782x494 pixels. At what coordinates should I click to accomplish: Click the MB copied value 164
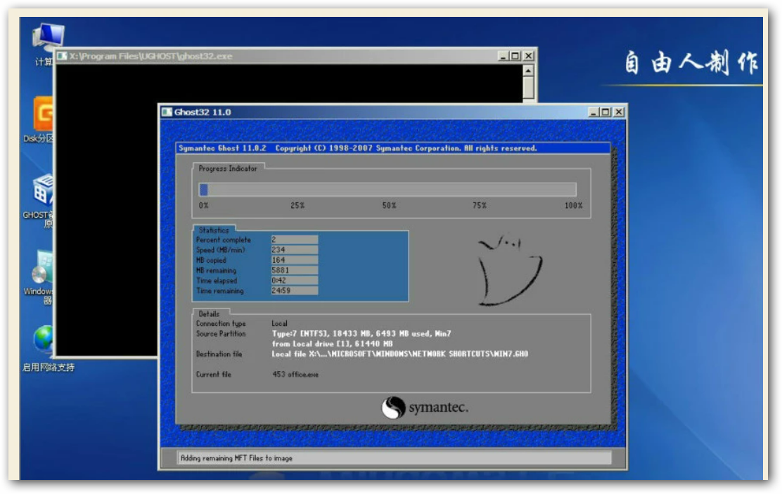[294, 260]
